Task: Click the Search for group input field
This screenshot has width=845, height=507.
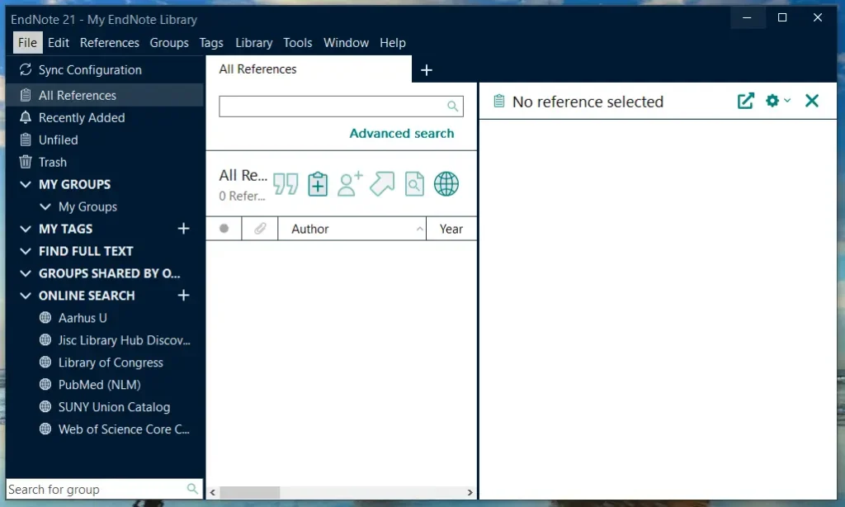Action: (105, 489)
